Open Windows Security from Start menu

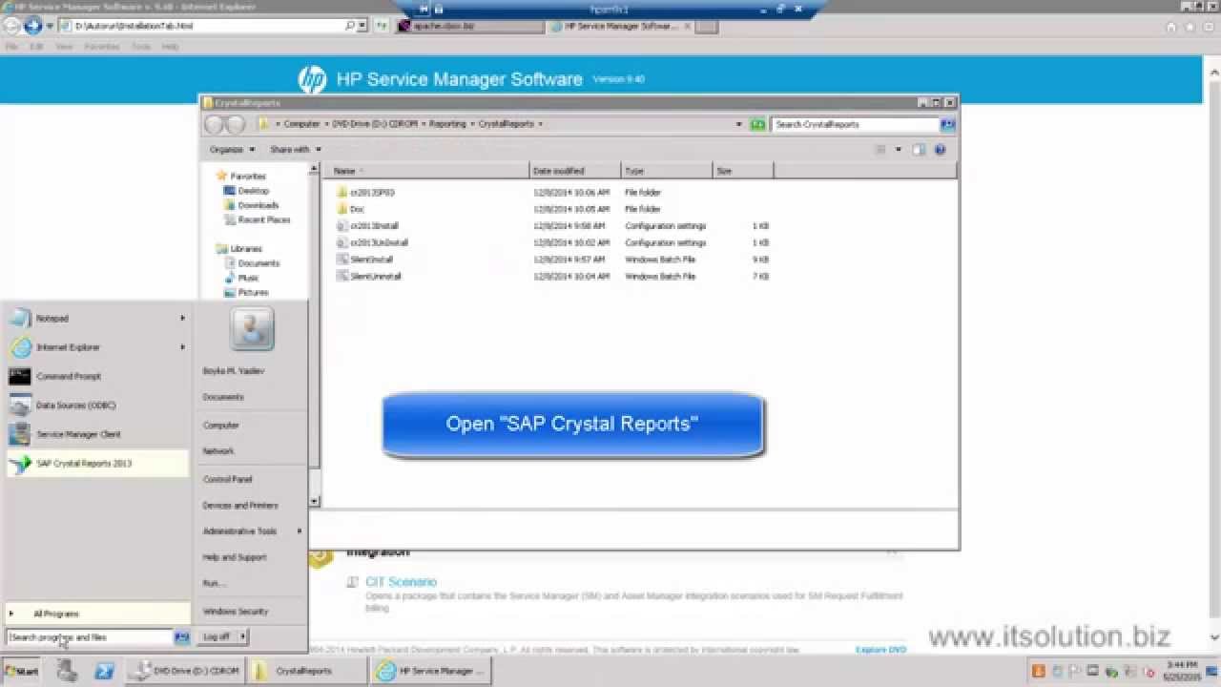pyautogui.click(x=236, y=612)
